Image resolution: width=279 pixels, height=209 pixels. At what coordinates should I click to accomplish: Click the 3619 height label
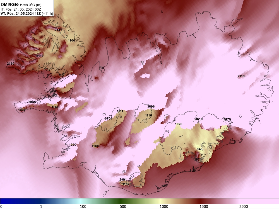pyautogui.click(x=199, y=119)
